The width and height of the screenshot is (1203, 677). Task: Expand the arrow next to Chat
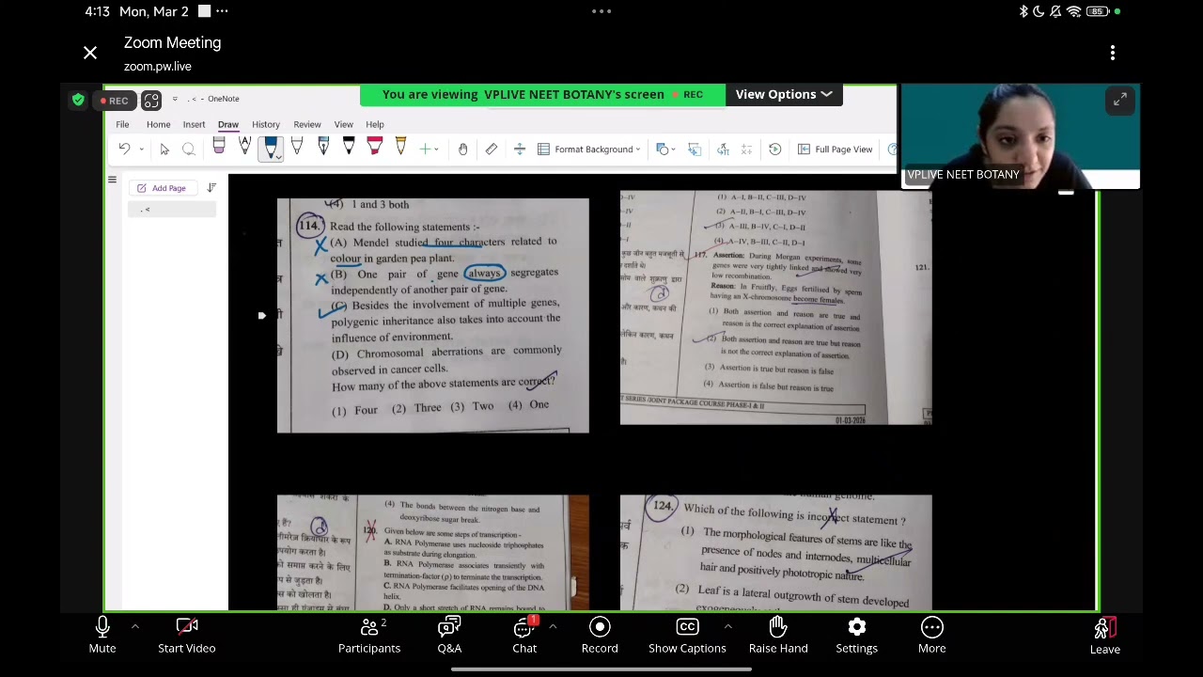553,626
